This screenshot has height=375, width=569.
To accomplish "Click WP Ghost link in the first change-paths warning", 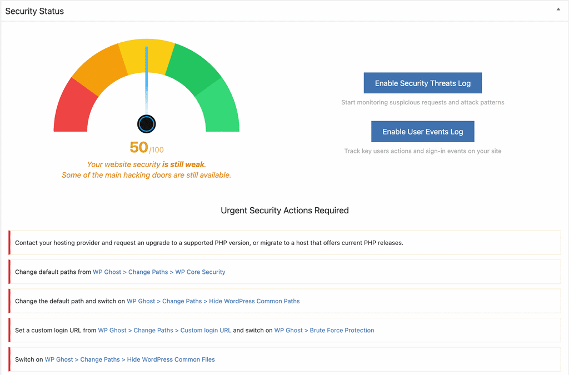I will [107, 272].
